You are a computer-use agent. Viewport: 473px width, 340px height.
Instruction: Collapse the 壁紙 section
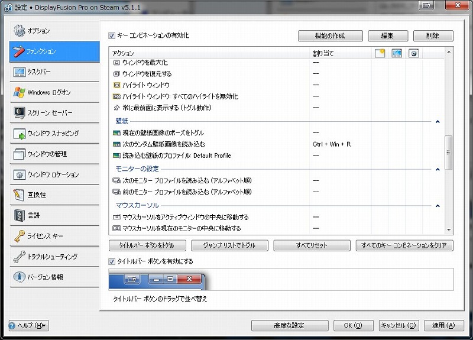[x=438, y=122]
